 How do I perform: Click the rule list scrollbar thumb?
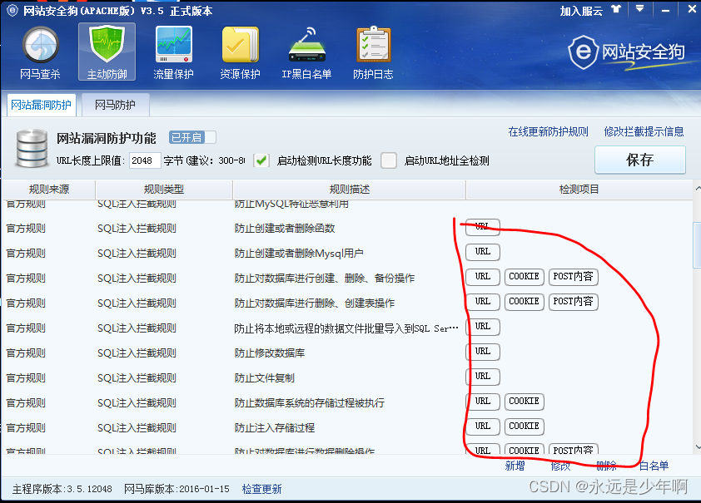click(x=698, y=244)
